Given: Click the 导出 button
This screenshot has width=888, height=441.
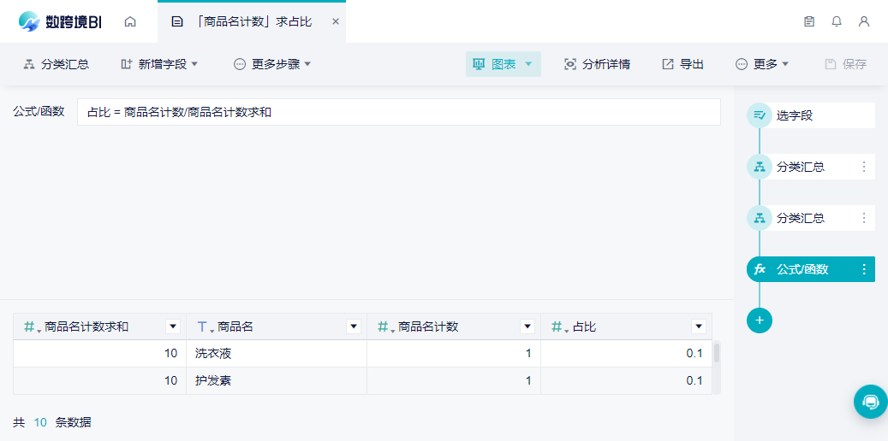Looking at the screenshot, I should point(683,64).
